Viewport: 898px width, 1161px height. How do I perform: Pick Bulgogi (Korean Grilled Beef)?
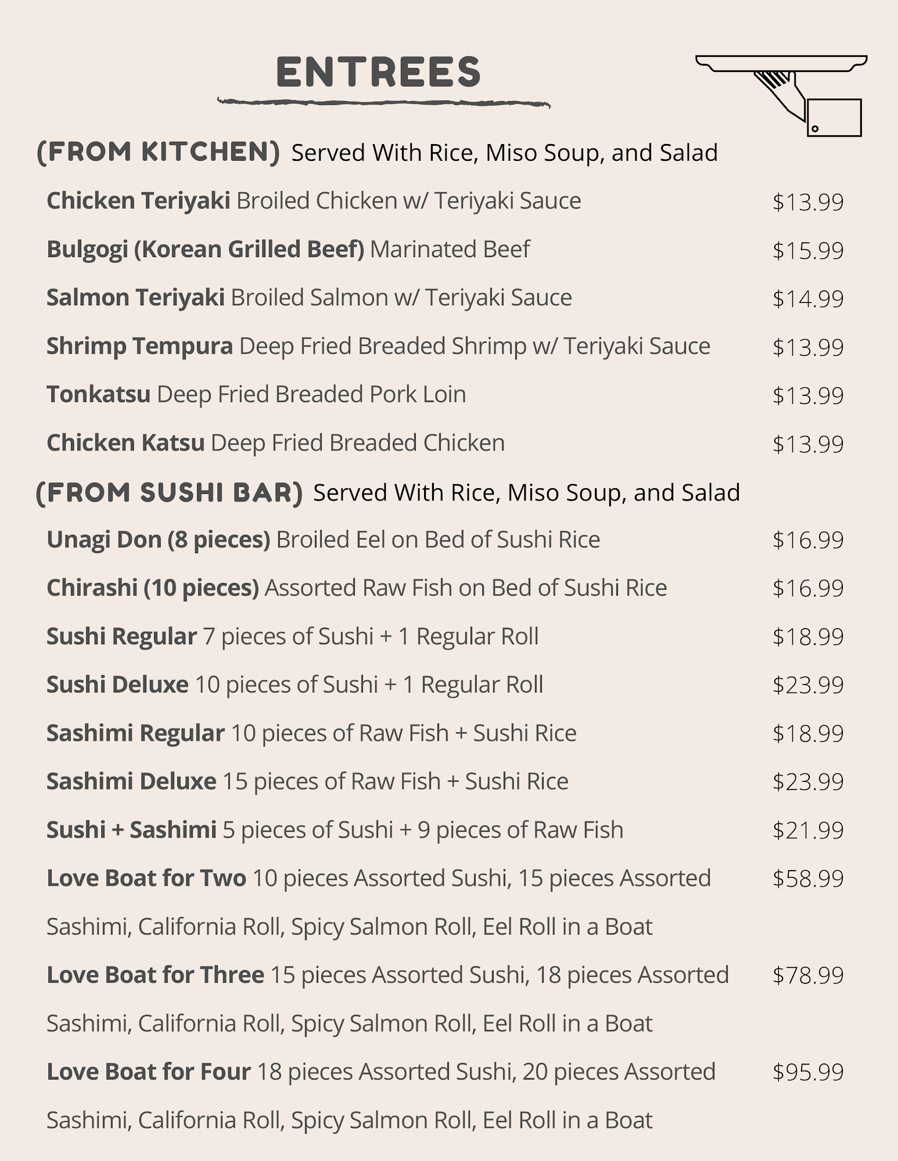point(205,250)
